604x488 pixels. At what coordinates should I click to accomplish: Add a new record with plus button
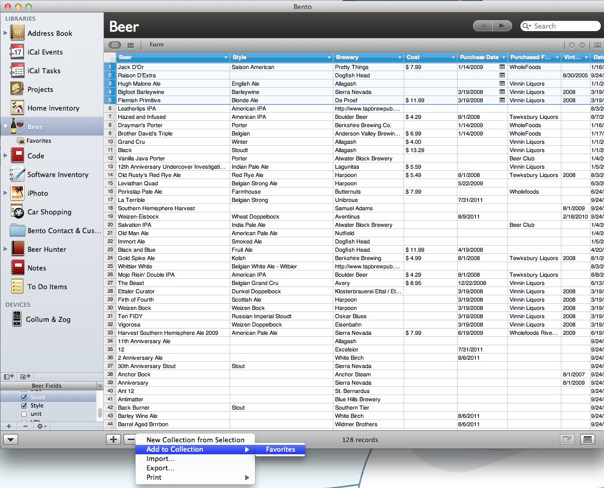coord(113,440)
